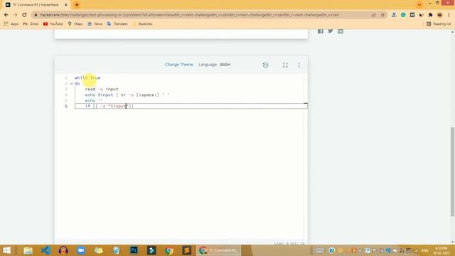Place cursor on line 1 'while true'

[87, 78]
